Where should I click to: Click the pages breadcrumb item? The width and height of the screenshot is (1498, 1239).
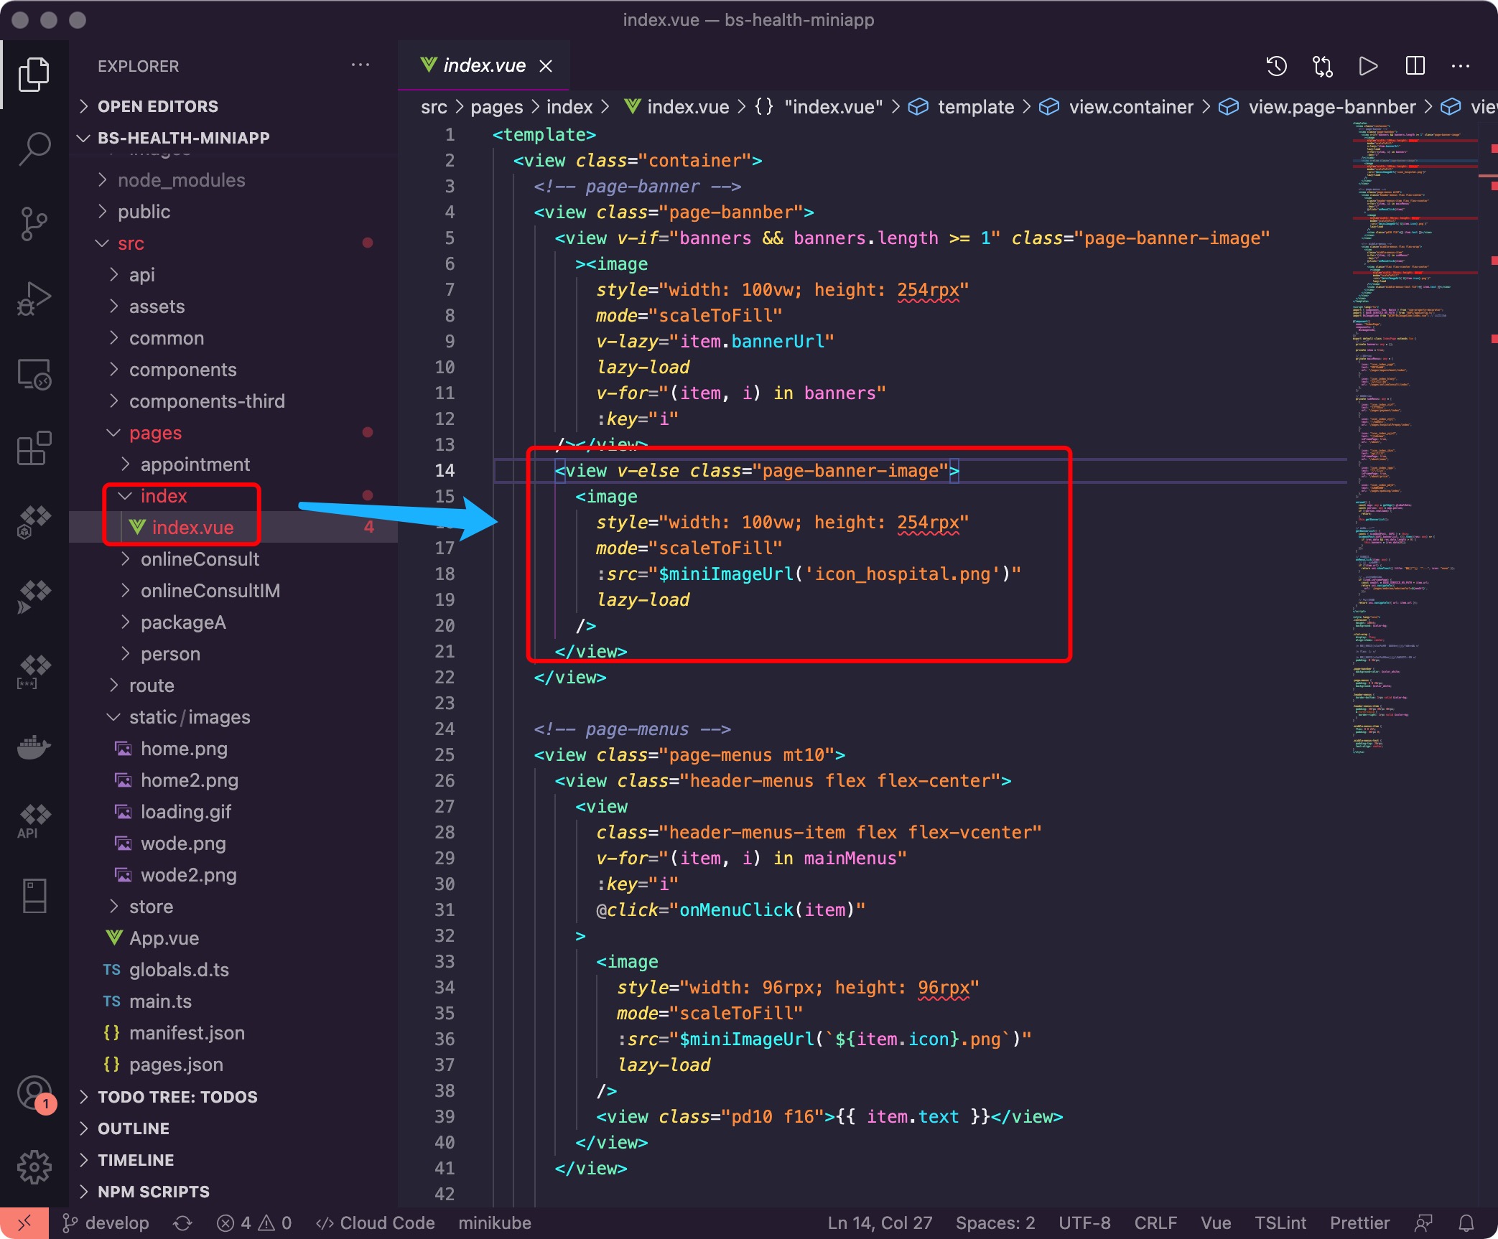497,107
